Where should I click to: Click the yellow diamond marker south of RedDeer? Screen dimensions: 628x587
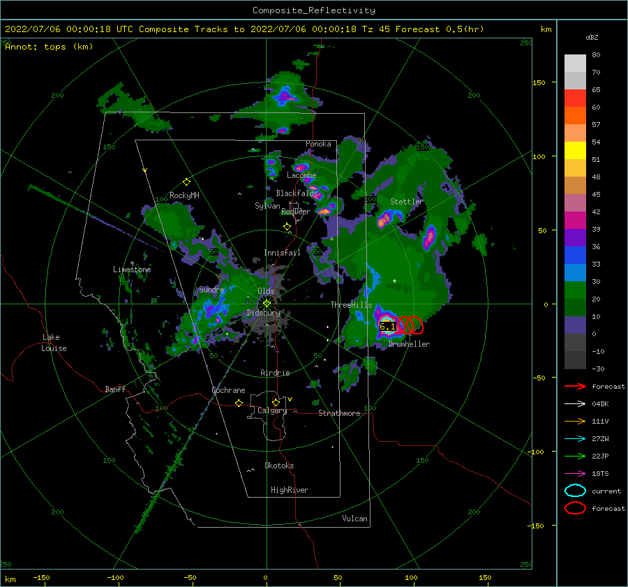point(287,227)
